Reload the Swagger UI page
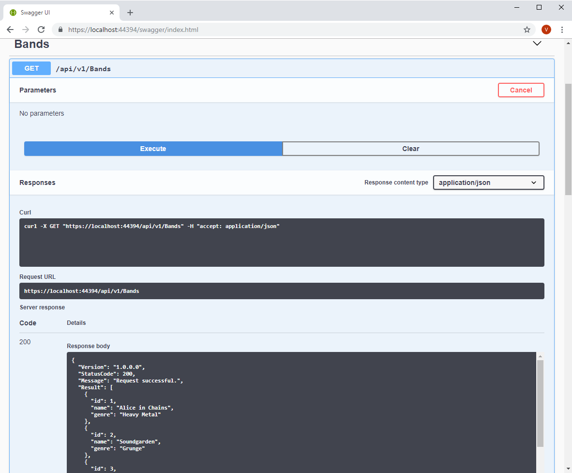 41,30
